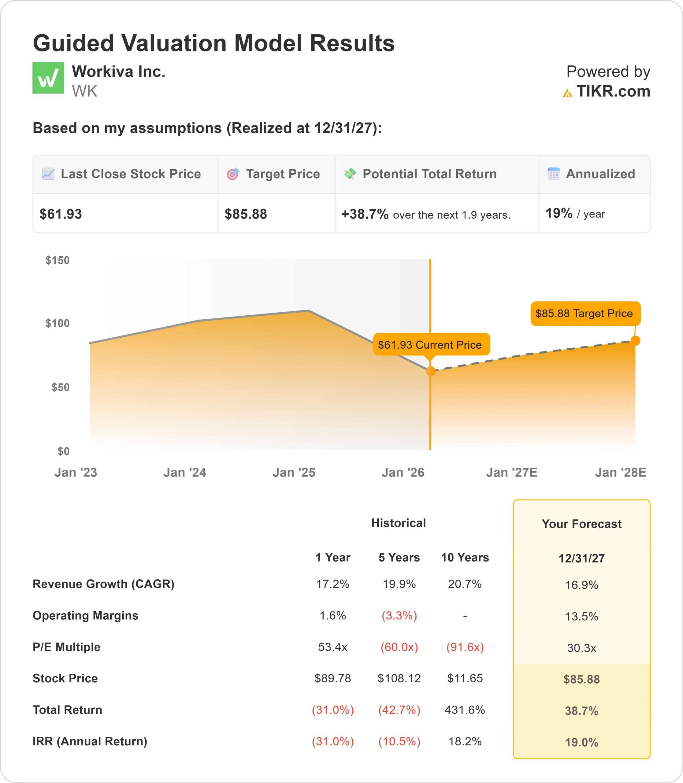
Task: Click the Jan '27E axis label
Action: [x=511, y=472]
